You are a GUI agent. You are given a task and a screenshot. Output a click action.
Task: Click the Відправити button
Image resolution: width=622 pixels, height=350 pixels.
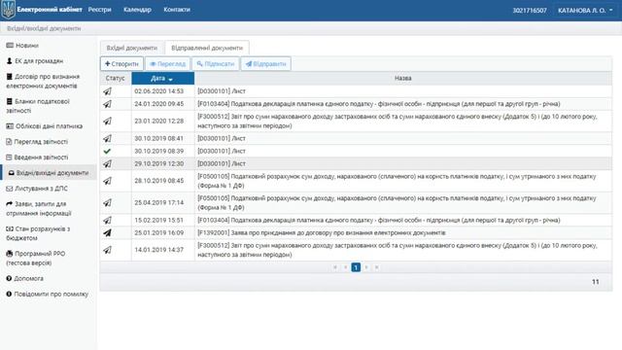tap(265, 63)
